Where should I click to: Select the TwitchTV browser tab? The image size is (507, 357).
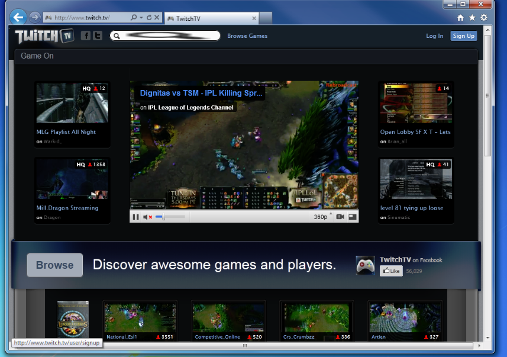[x=212, y=18]
